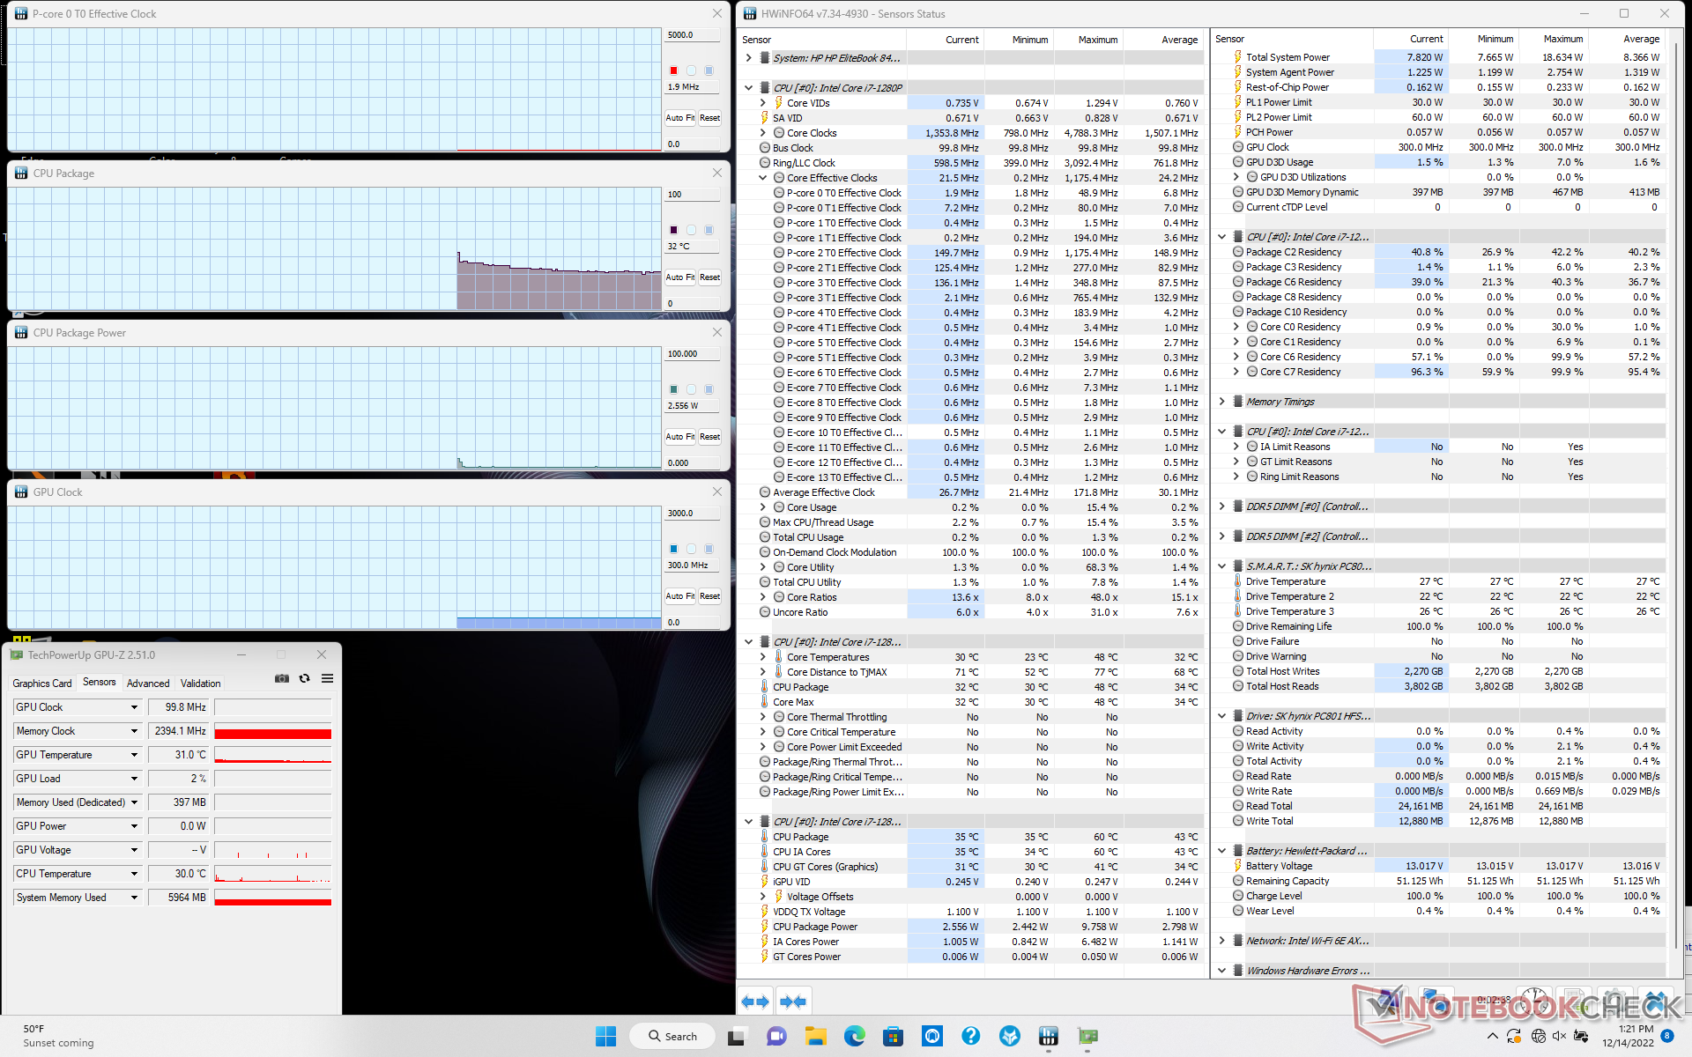Expand the Core Clocks tree row
Screen dimensions: 1692x1057
(x=763, y=133)
